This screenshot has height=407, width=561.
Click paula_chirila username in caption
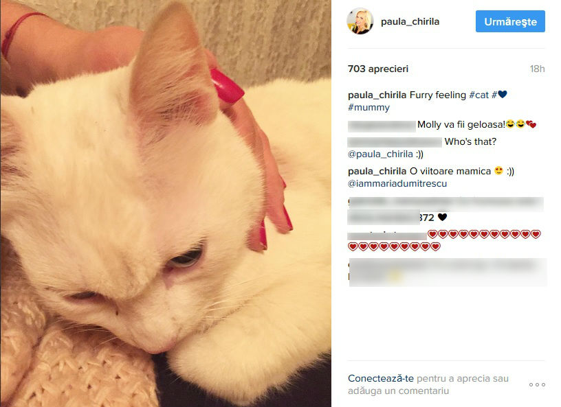click(377, 95)
